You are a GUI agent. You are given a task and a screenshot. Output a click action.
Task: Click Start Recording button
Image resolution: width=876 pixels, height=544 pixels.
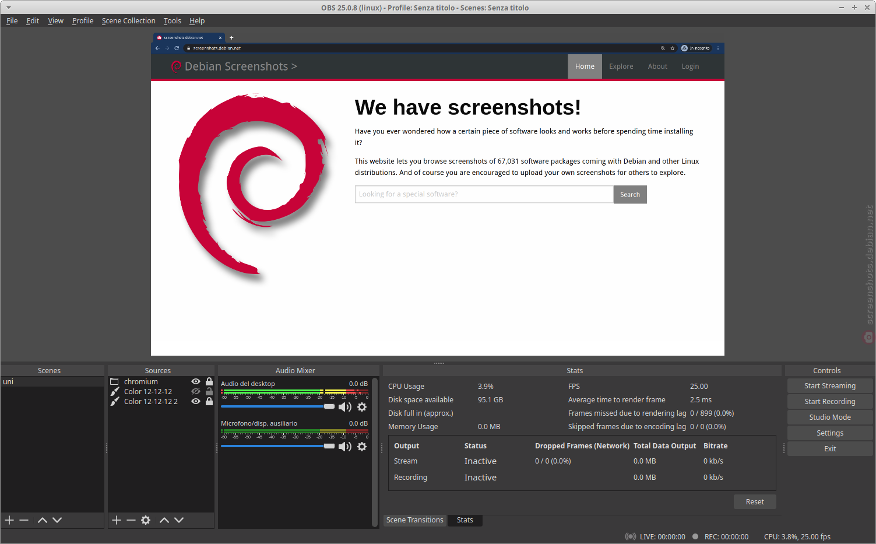830,402
